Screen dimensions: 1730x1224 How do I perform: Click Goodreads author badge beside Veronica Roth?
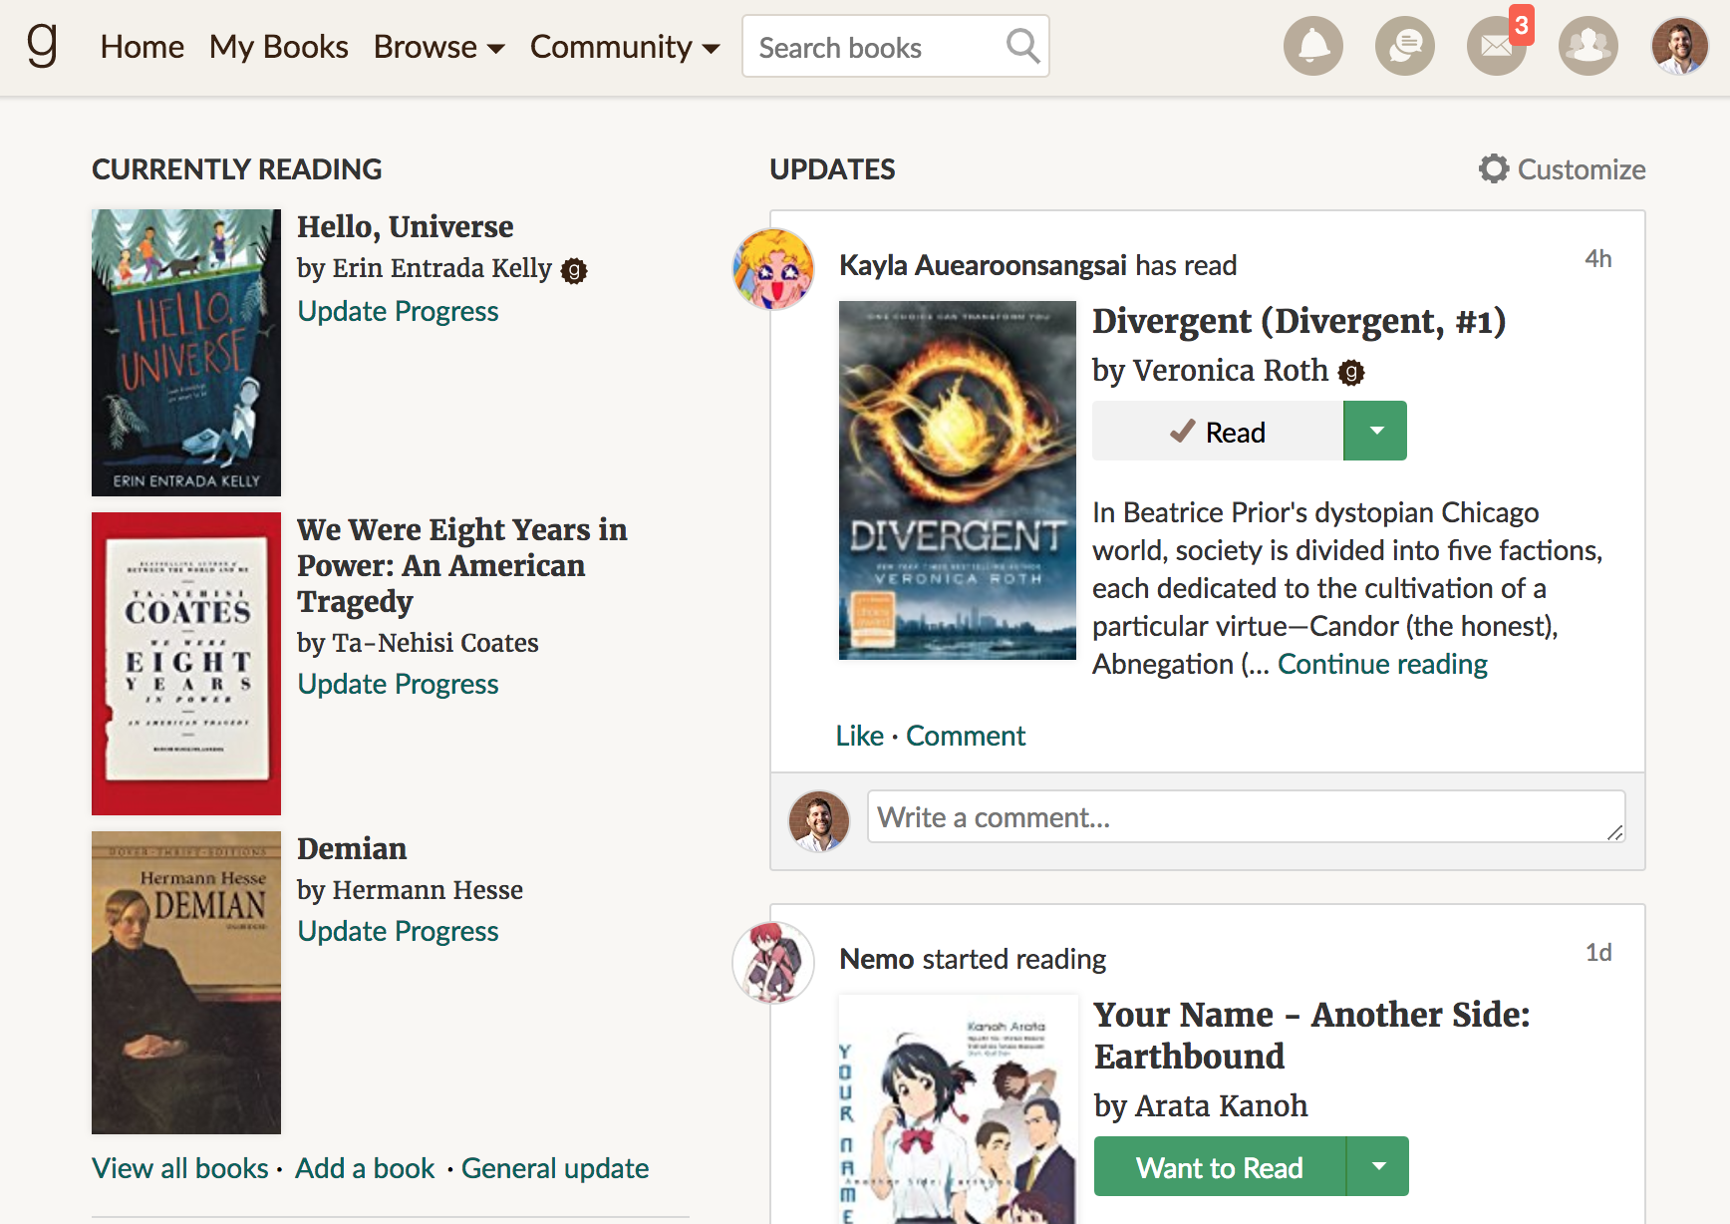(x=1351, y=373)
